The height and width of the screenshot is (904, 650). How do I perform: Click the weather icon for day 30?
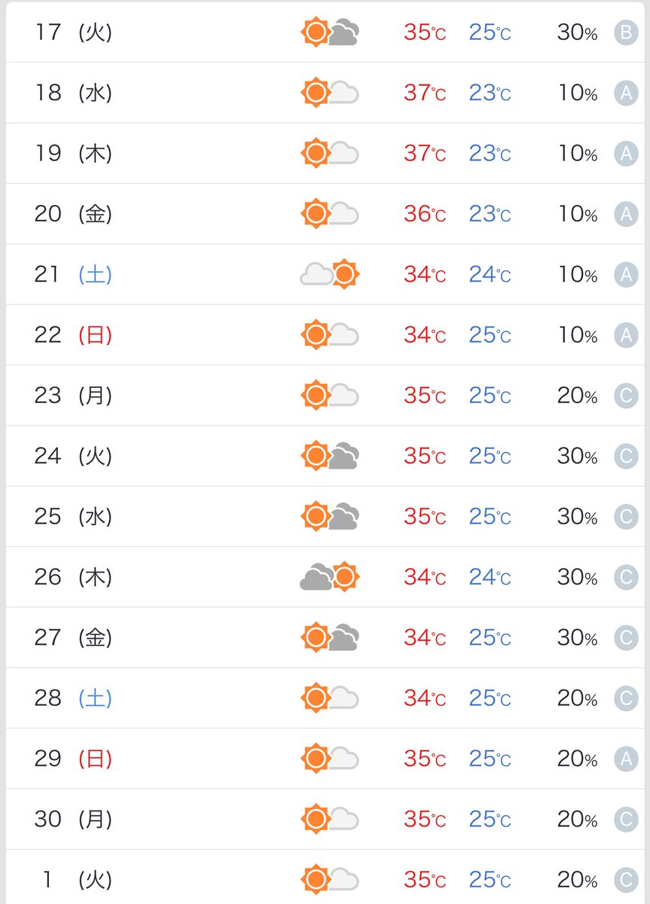329,819
